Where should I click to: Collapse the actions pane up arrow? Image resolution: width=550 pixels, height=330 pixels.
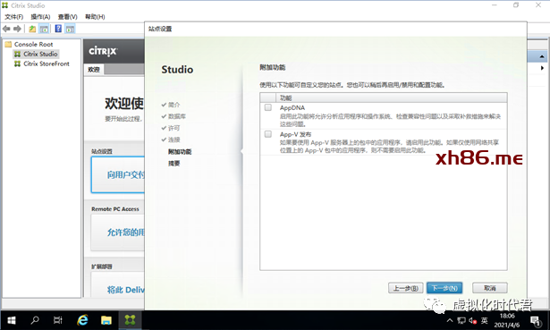[x=542, y=56]
